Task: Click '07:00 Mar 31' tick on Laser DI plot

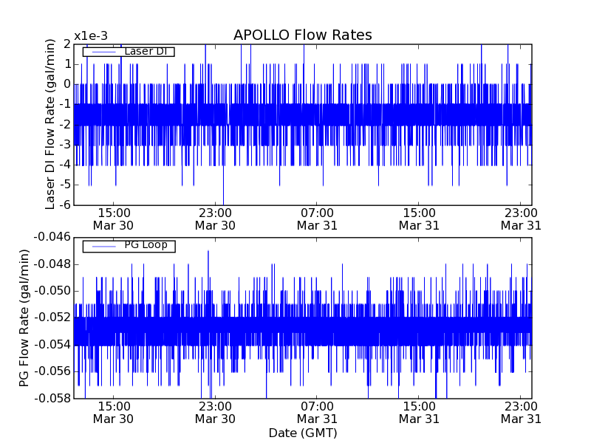Action: point(317,219)
